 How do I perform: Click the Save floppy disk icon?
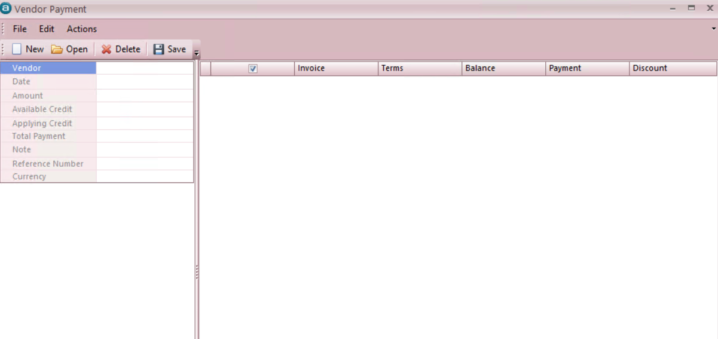coord(158,50)
